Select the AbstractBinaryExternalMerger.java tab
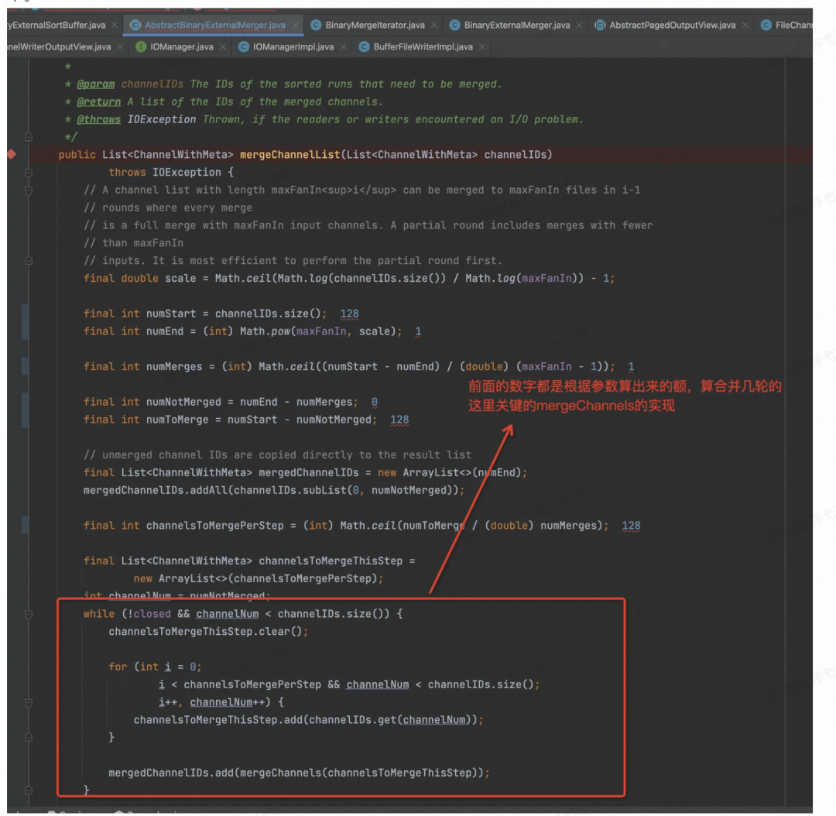This screenshot has width=836, height=816. [215, 25]
